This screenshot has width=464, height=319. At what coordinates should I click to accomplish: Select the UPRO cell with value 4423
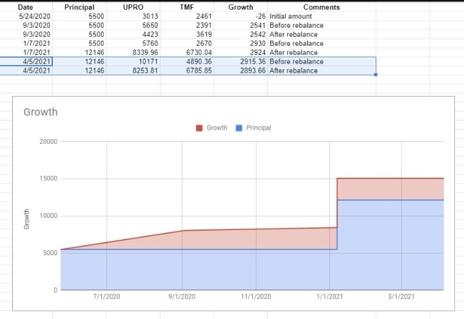pyautogui.click(x=133, y=34)
